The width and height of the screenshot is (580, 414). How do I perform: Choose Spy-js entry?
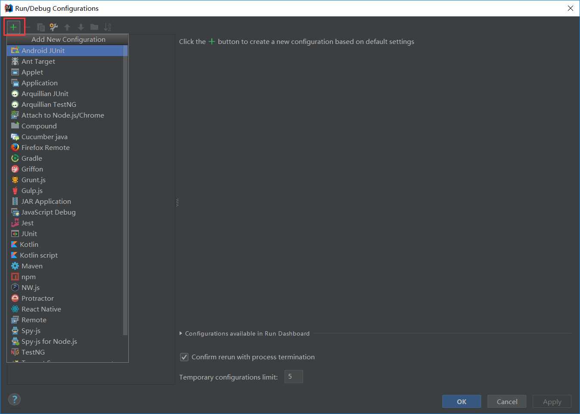[x=65, y=330]
